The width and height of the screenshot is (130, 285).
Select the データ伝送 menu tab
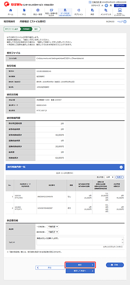65,12
